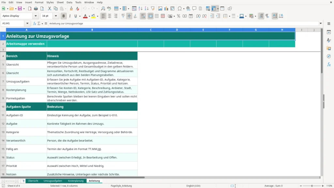
Task: Toggle Align Right
Action: (x=116, y=16)
